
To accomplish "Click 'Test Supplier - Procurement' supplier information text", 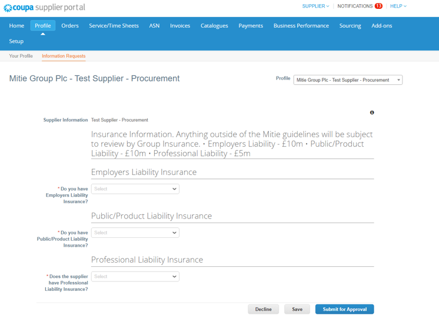I will tap(119, 120).
